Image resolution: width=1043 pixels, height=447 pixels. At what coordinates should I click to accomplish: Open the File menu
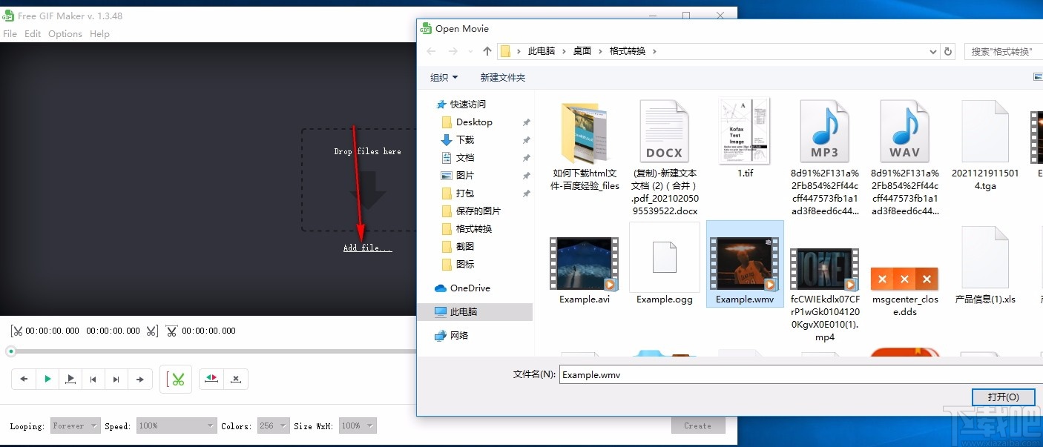tap(10, 33)
